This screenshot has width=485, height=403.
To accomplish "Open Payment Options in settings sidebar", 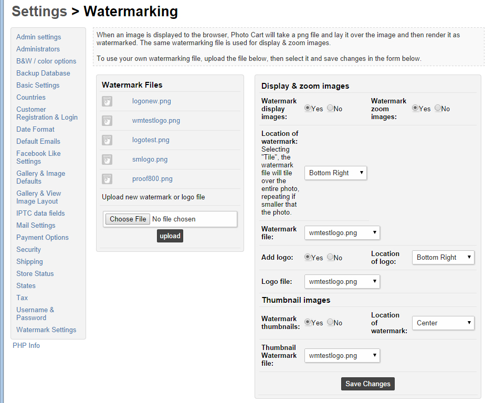I will pos(43,238).
